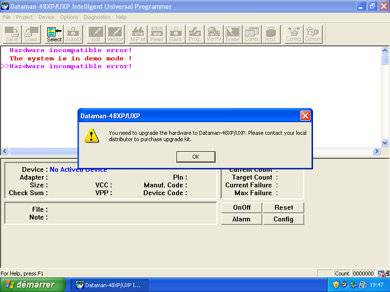
Task: Click the Config button beside Alarm
Action: coord(284,219)
